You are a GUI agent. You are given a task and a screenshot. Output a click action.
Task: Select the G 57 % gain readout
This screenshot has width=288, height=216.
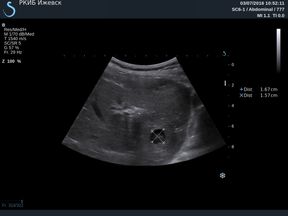click(x=11, y=47)
